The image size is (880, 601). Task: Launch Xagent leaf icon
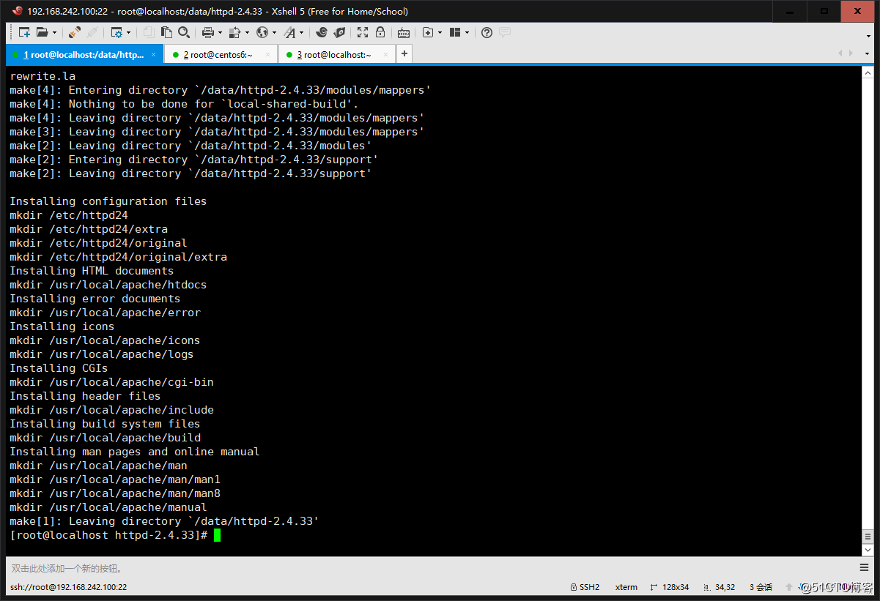click(x=339, y=32)
